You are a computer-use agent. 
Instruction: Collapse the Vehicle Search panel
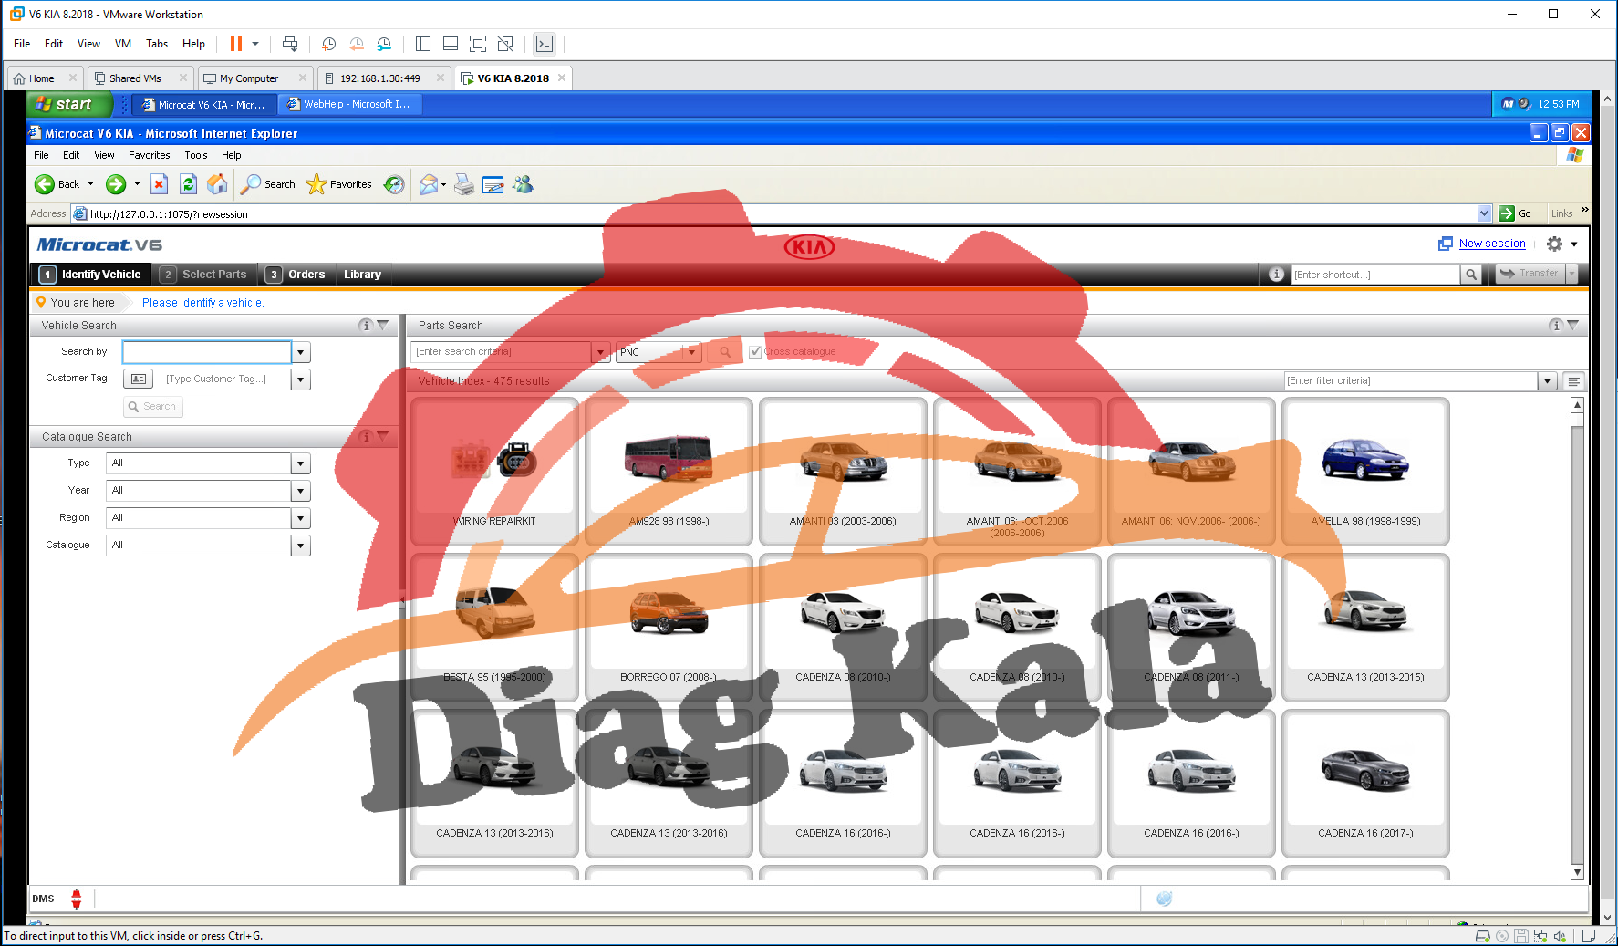pyautogui.click(x=383, y=325)
